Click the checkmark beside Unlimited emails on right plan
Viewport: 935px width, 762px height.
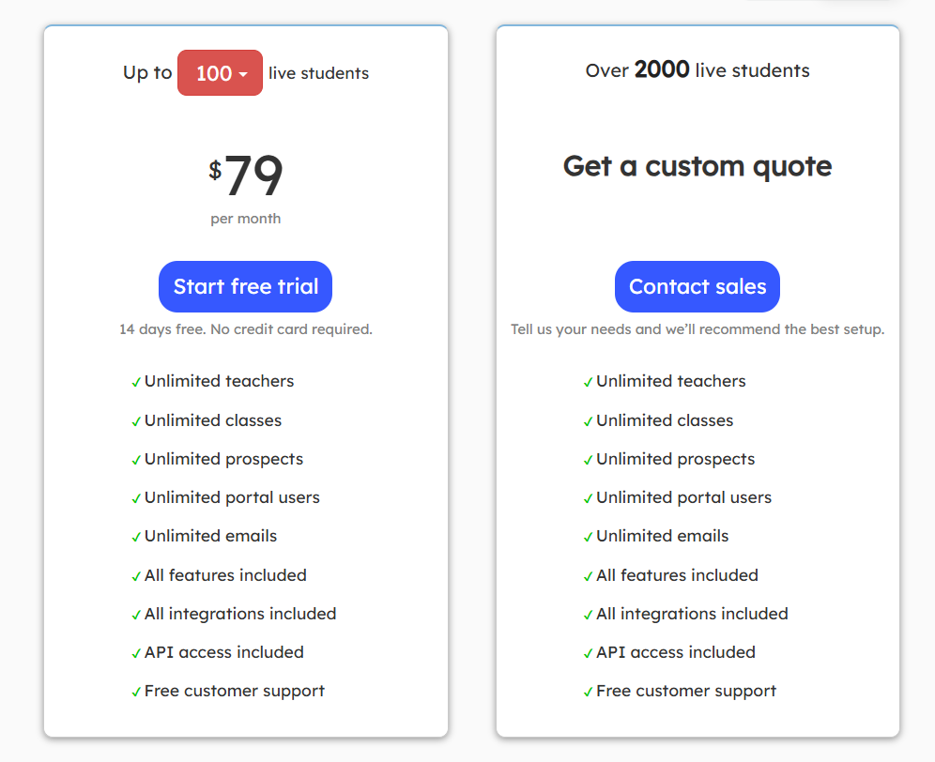pyautogui.click(x=588, y=536)
